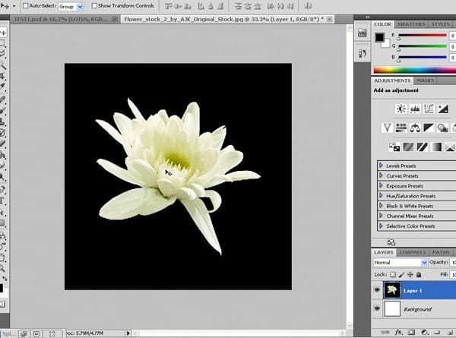Click foreground color swatch in Color panel

[x=379, y=37]
